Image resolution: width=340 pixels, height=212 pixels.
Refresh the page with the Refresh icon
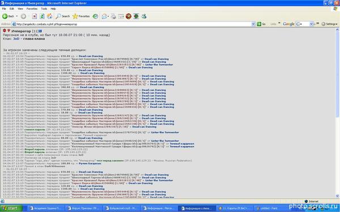(x=42, y=16)
